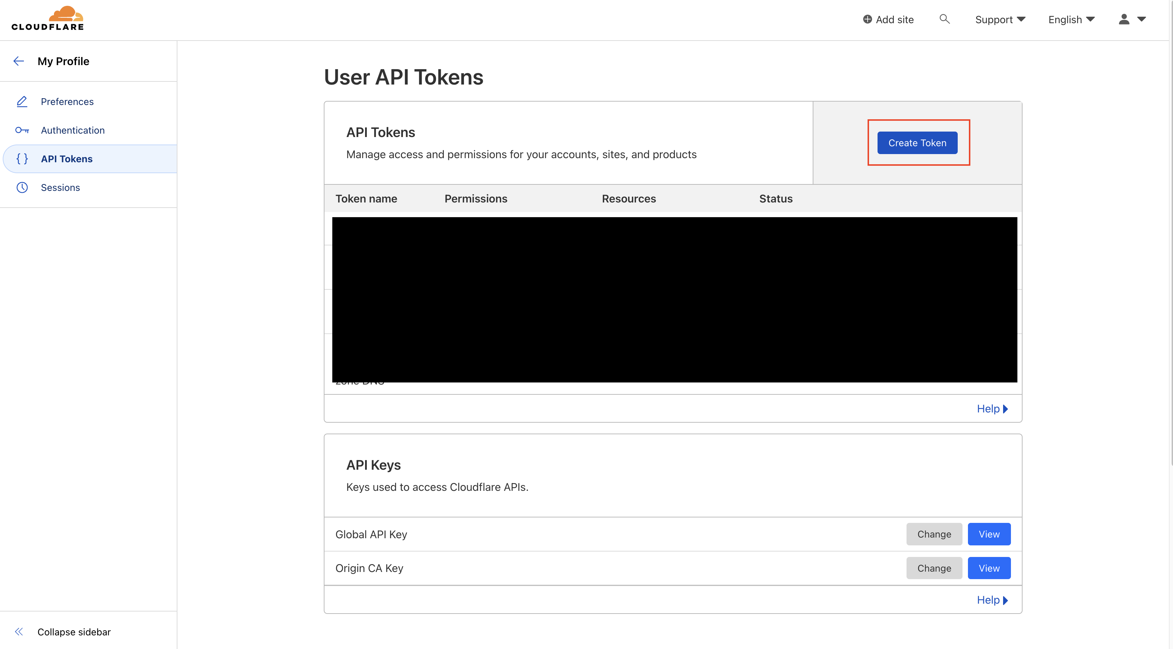This screenshot has height=649, width=1173.
Task: View the Global API Key
Action: (x=989, y=534)
